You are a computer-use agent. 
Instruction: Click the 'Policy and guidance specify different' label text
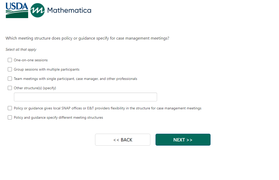pyautogui.click(x=58, y=117)
